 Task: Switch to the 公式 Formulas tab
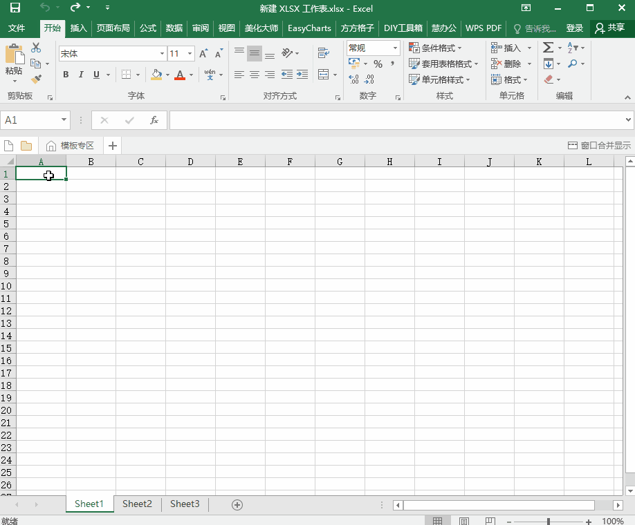148,28
